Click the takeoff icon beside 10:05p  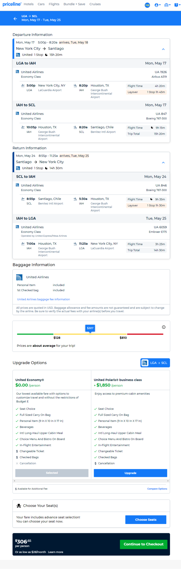coord(23,127)
